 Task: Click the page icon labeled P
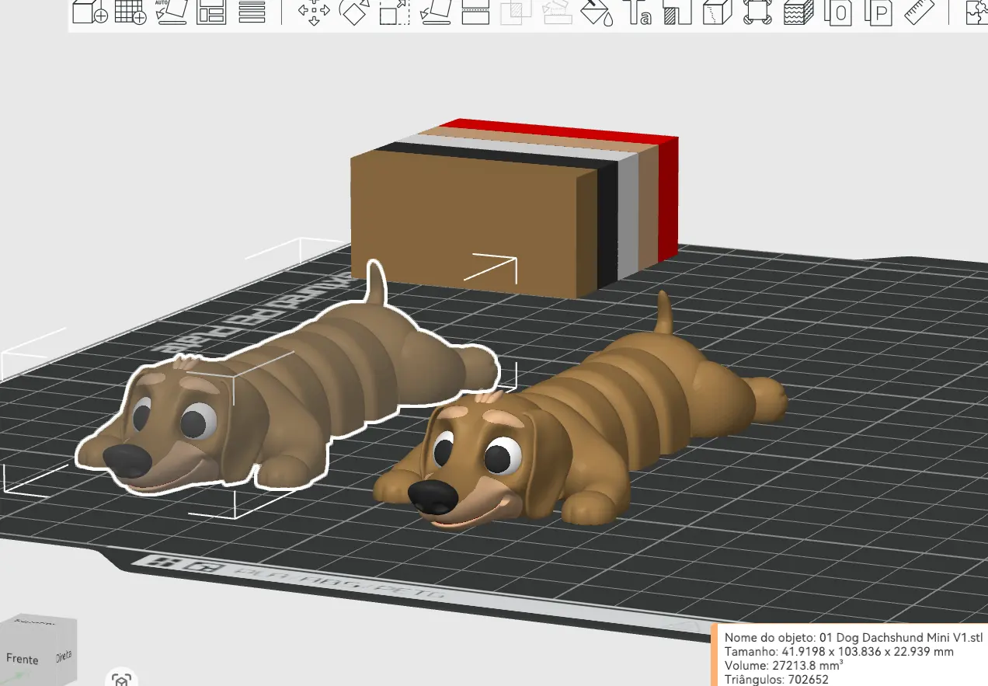coord(879,12)
